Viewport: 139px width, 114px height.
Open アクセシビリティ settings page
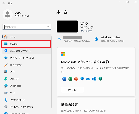coord(27,100)
